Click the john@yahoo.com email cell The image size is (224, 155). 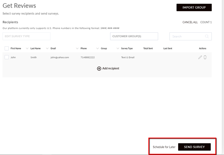(x=60, y=57)
